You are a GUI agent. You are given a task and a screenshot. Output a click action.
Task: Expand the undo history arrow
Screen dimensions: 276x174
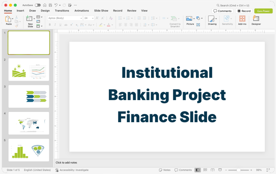click(x=60, y=5)
